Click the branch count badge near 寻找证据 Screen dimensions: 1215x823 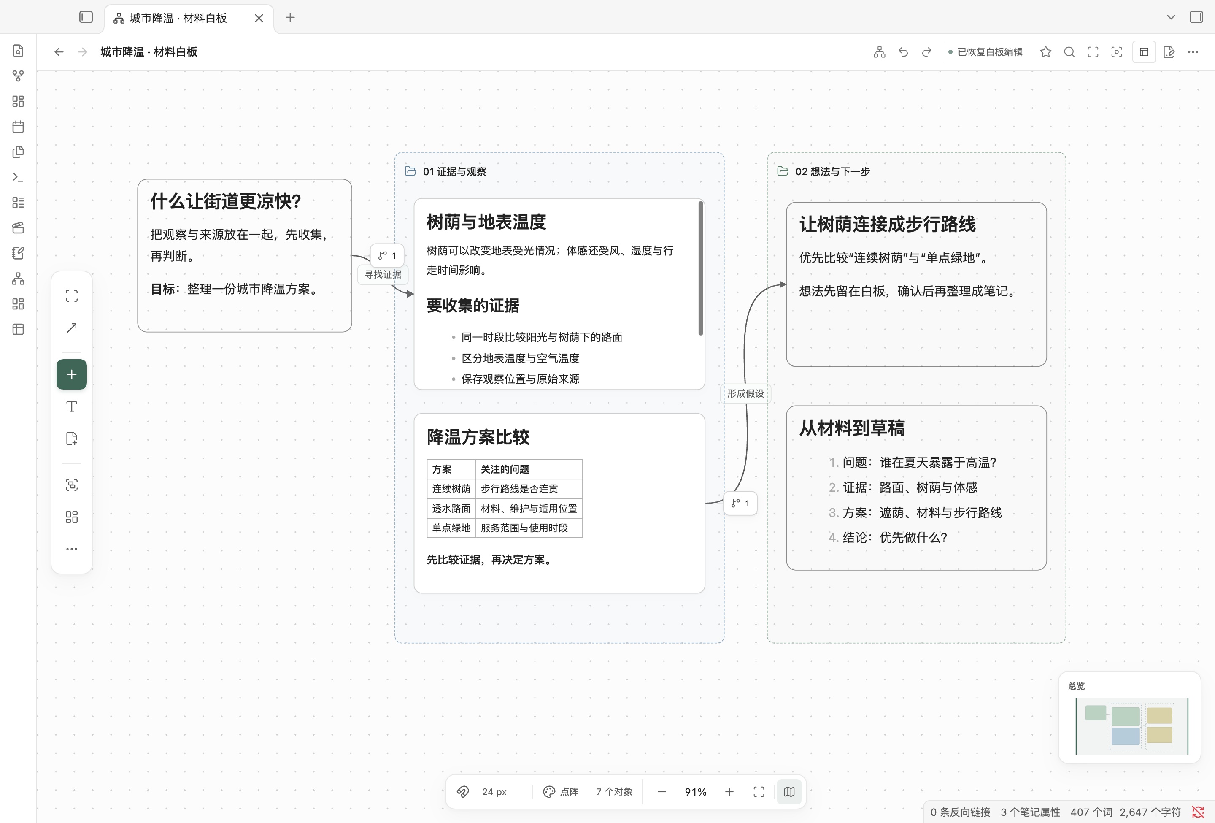387,256
